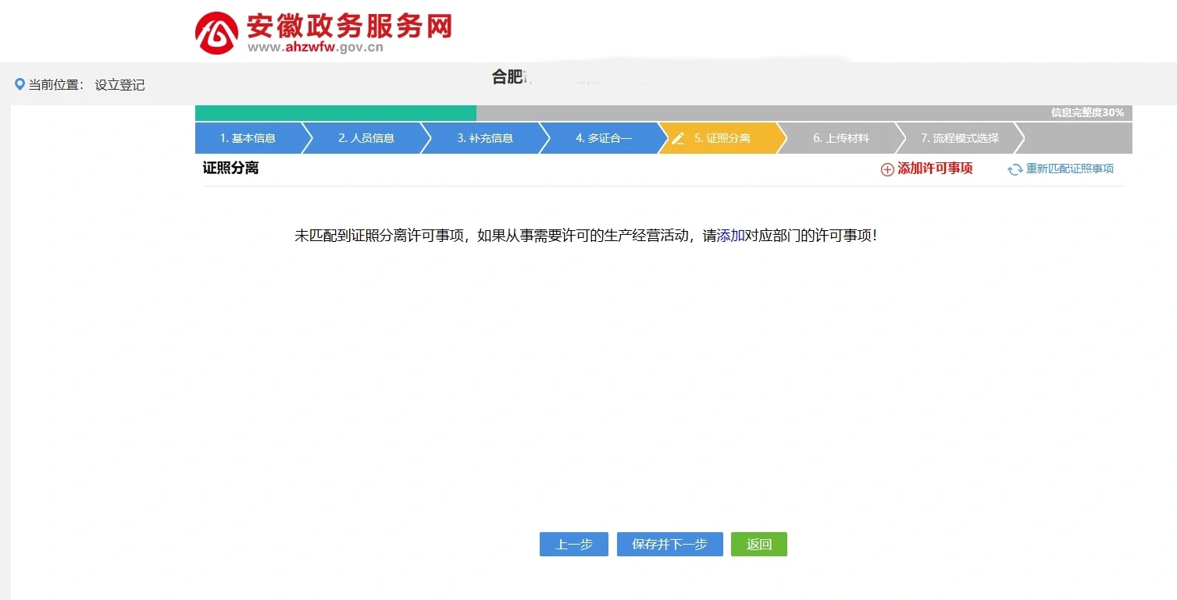Select step 4 多证合一

(x=604, y=138)
